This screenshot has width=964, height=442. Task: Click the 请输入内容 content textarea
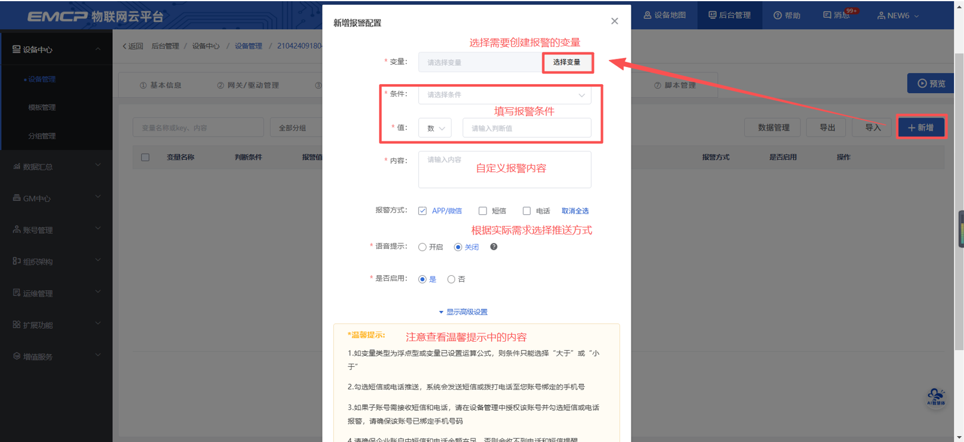click(x=505, y=170)
